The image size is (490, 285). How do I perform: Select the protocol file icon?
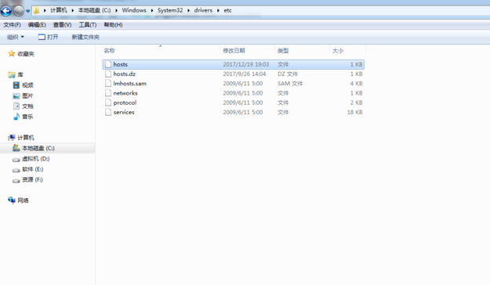[x=108, y=103]
